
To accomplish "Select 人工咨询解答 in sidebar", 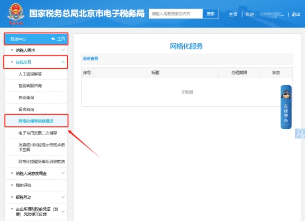I will coord(30,74).
